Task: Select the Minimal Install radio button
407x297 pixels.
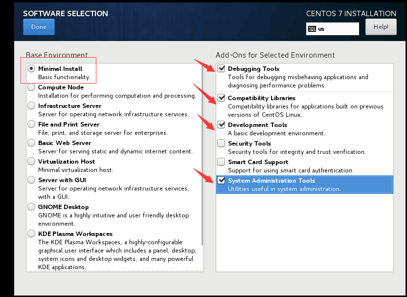Action: point(31,69)
